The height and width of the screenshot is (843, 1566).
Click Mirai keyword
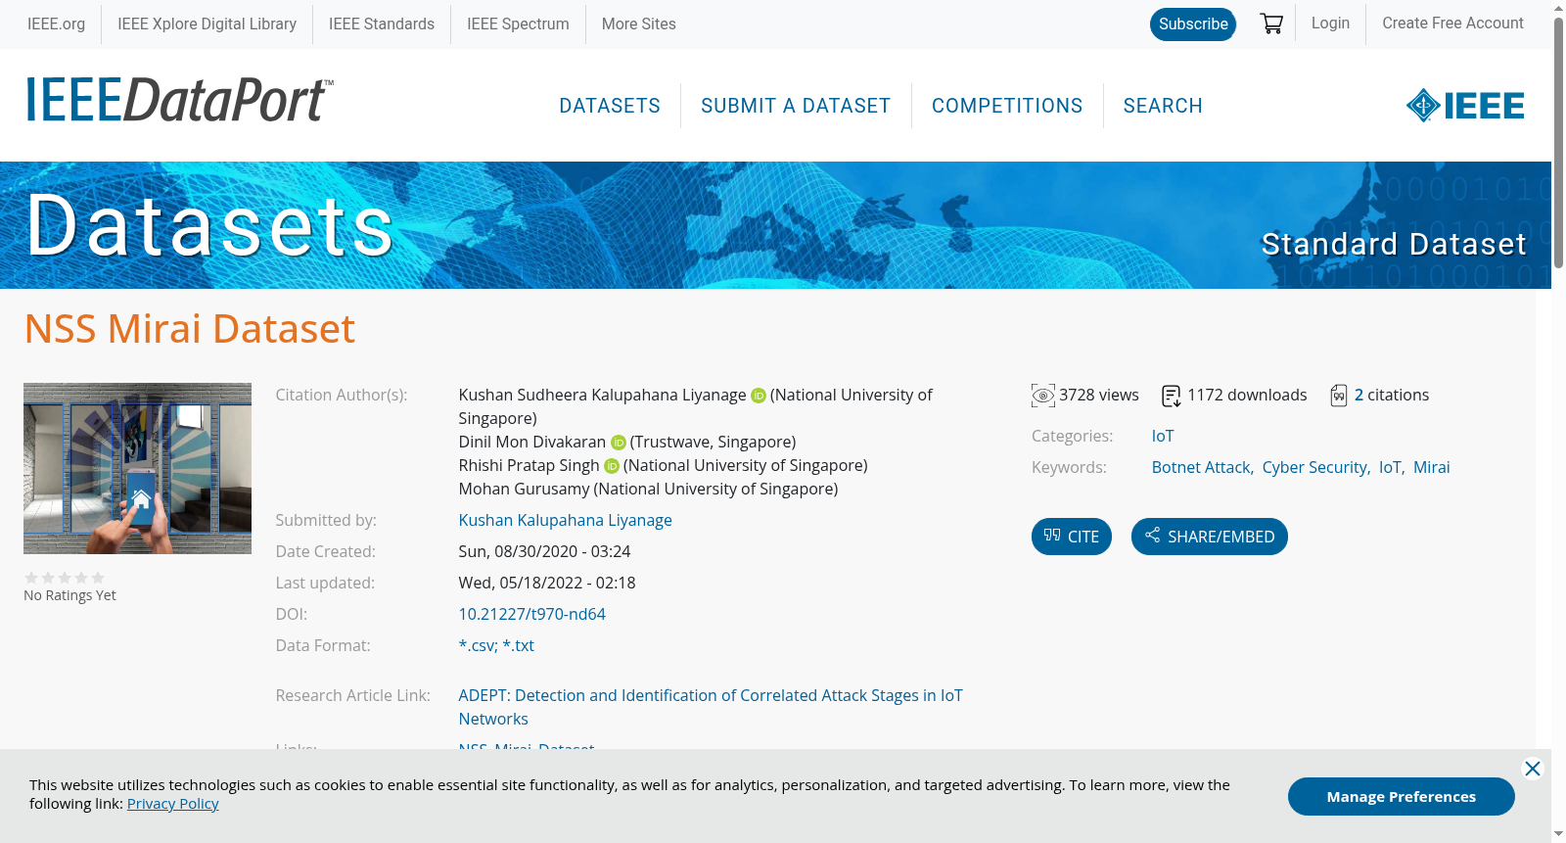coord(1432,467)
